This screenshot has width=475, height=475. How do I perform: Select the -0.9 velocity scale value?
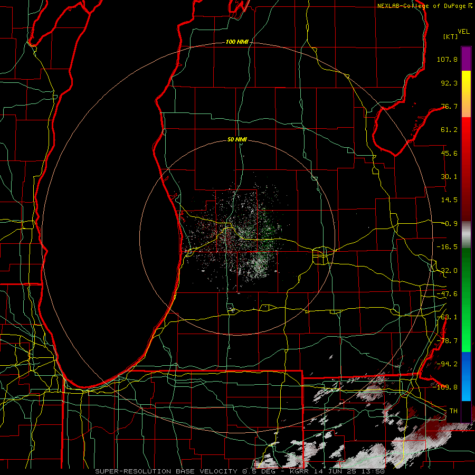tap(449, 224)
